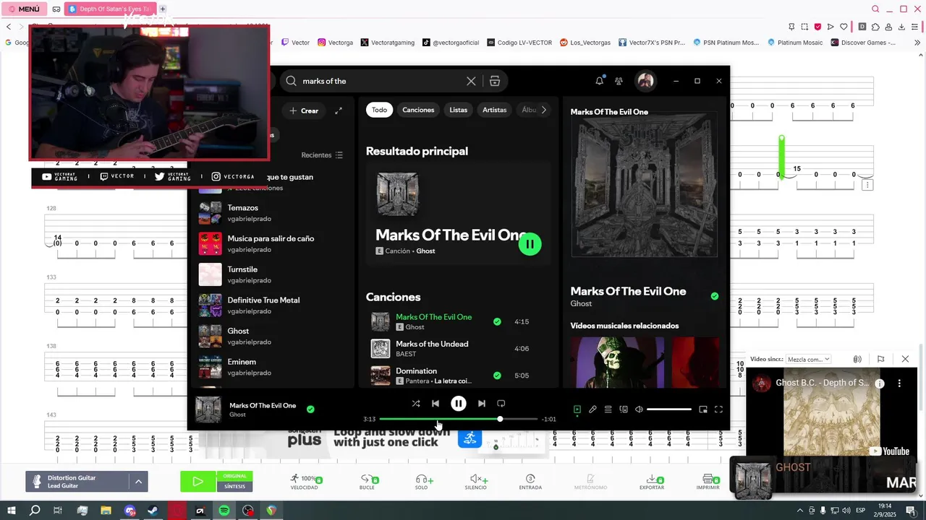
Task: Enable the Entrada count-in
Action: [530, 482]
